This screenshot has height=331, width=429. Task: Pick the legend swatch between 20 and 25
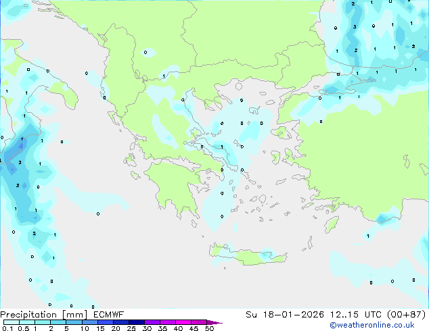(x=121, y=322)
